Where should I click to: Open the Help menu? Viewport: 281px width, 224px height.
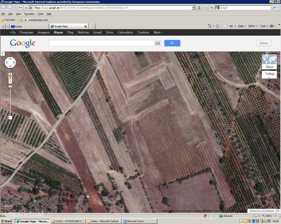(49, 14)
